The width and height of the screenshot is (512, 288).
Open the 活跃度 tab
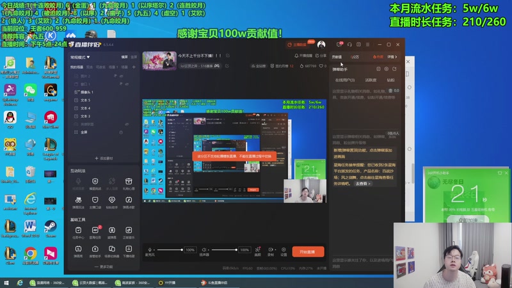point(371,80)
